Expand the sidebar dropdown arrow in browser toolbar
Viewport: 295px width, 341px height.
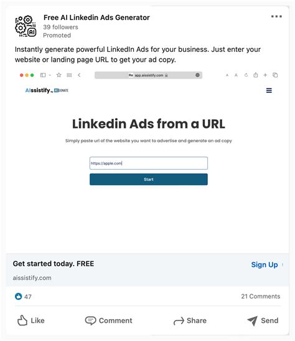[x=50, y=75]
